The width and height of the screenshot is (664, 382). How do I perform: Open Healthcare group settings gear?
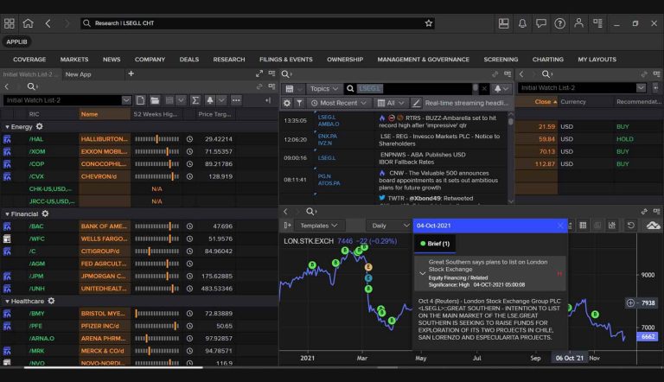click(x=51, y=301)
